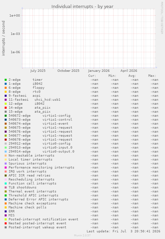Click the 'Last update' timestamp text
The width and height of the screenshot is (165, 239).
tap(124, 231)
